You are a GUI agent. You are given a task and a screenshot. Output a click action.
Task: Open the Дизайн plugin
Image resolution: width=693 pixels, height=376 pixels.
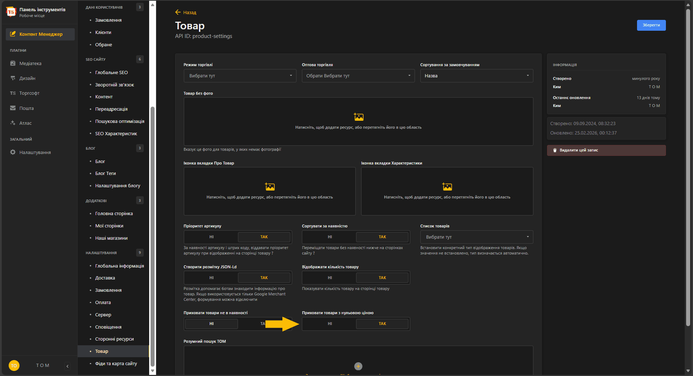27,78
